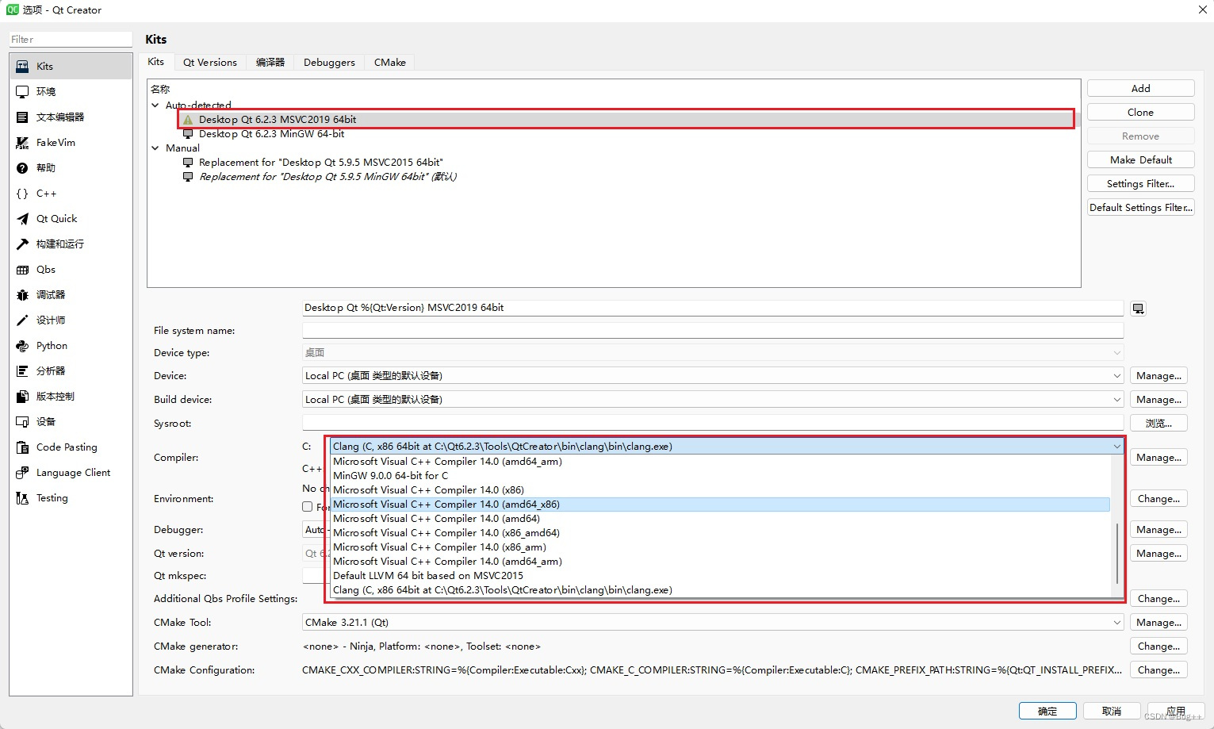Choose Microsoft Visual C++ Compiler 14.0 (x86)

click(720, 490)
